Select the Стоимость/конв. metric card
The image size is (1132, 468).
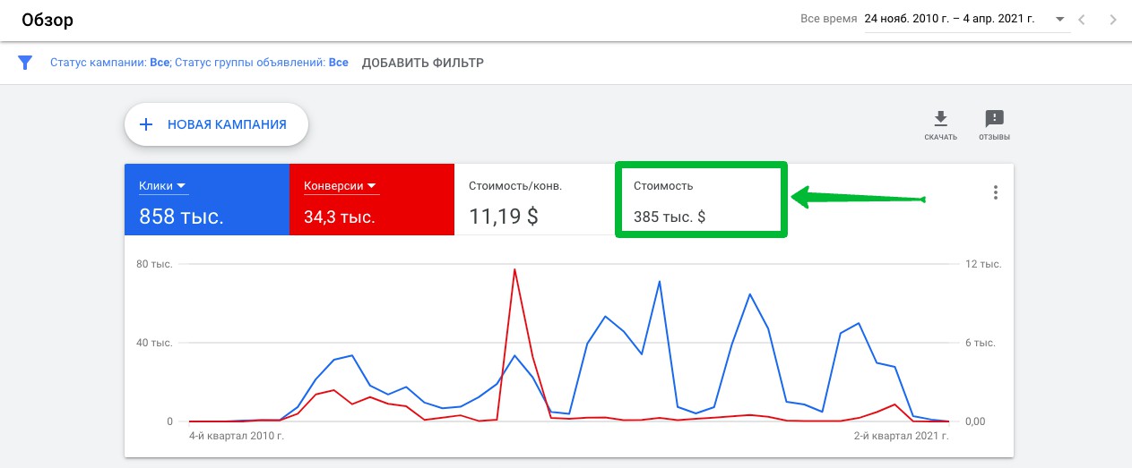click(534, 200)
